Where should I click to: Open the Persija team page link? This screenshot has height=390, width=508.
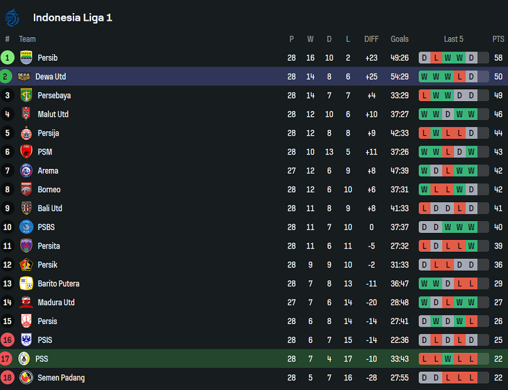pyautogui.click(x=48, y=133)
